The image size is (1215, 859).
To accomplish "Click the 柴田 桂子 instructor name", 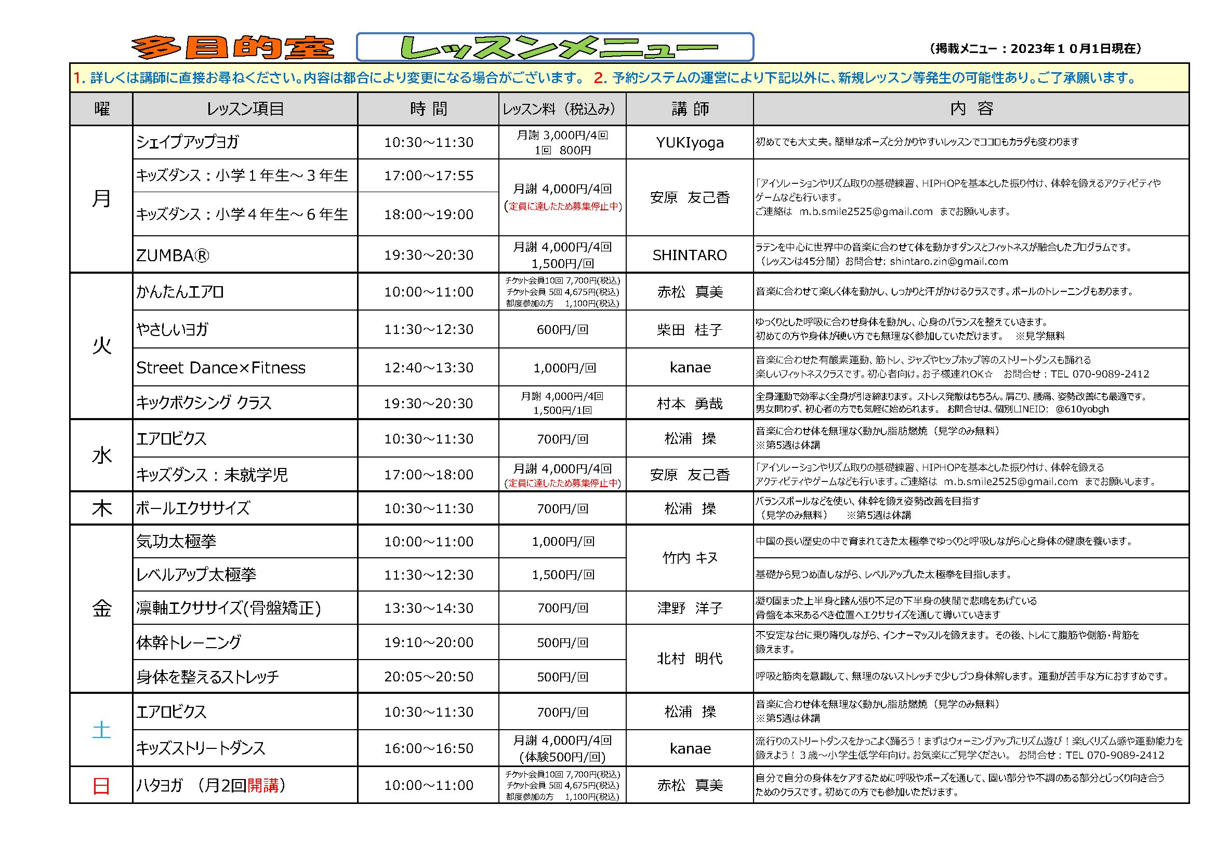I will point(690,330).
